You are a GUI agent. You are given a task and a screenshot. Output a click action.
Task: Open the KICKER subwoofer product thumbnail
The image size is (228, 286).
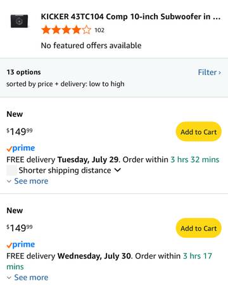click(x=19, y=21)
